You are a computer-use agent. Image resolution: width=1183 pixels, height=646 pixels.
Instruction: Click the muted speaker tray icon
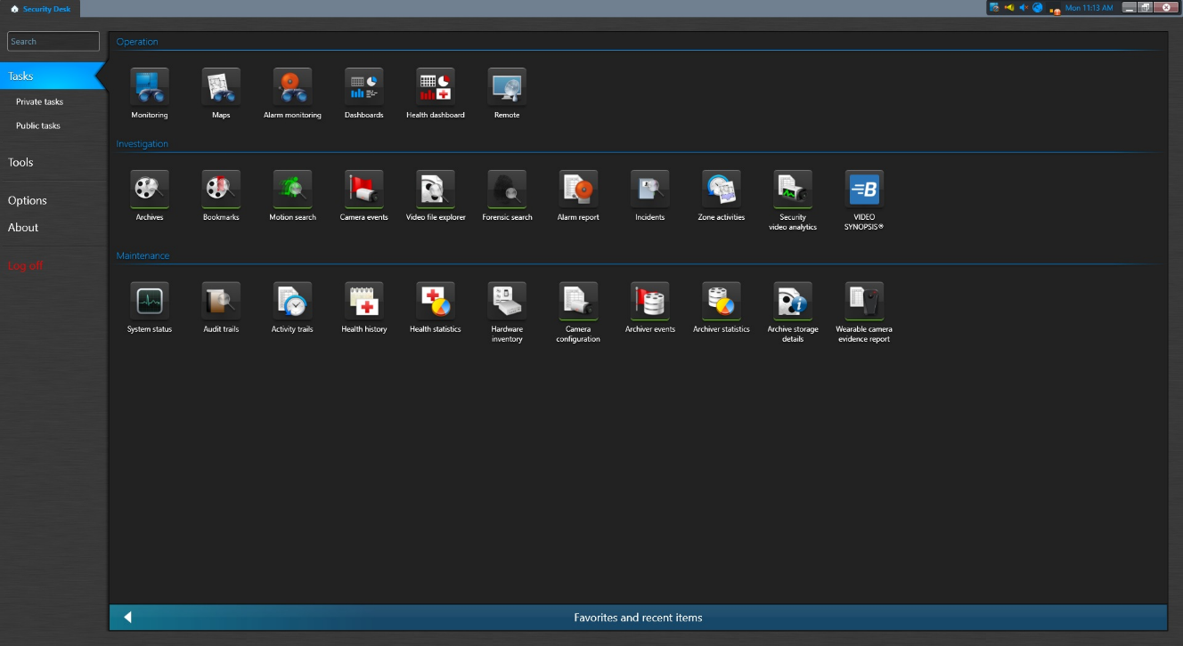[x=1024, y=7]
